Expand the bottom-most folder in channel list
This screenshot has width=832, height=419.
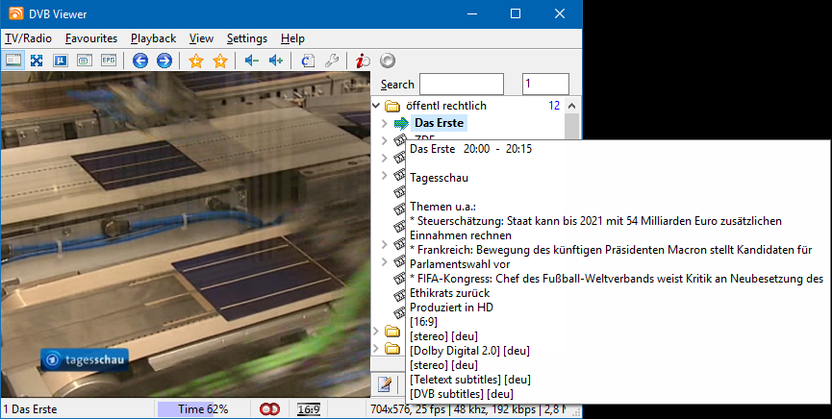point(376,349)
